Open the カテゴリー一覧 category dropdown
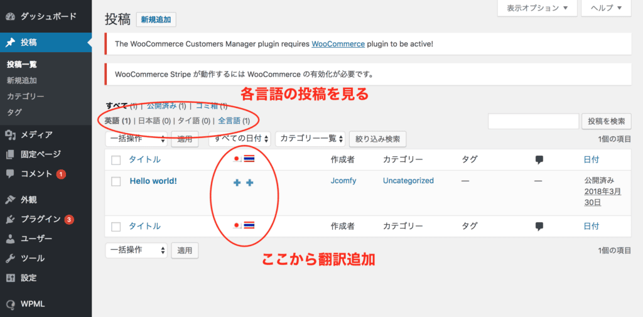The height and width of the screenshot is (317, 643). [x=310, y=139]
